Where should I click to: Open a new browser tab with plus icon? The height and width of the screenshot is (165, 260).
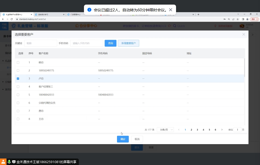pos(198,14)
